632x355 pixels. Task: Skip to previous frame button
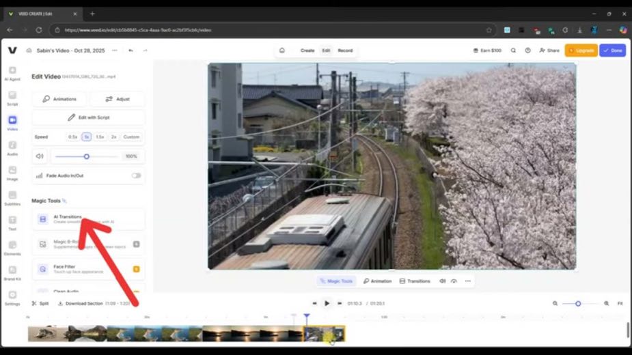(314, 303)
